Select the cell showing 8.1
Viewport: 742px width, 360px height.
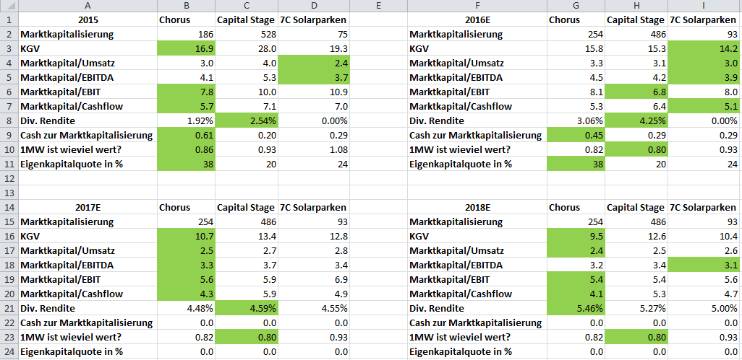coord(576,92)
